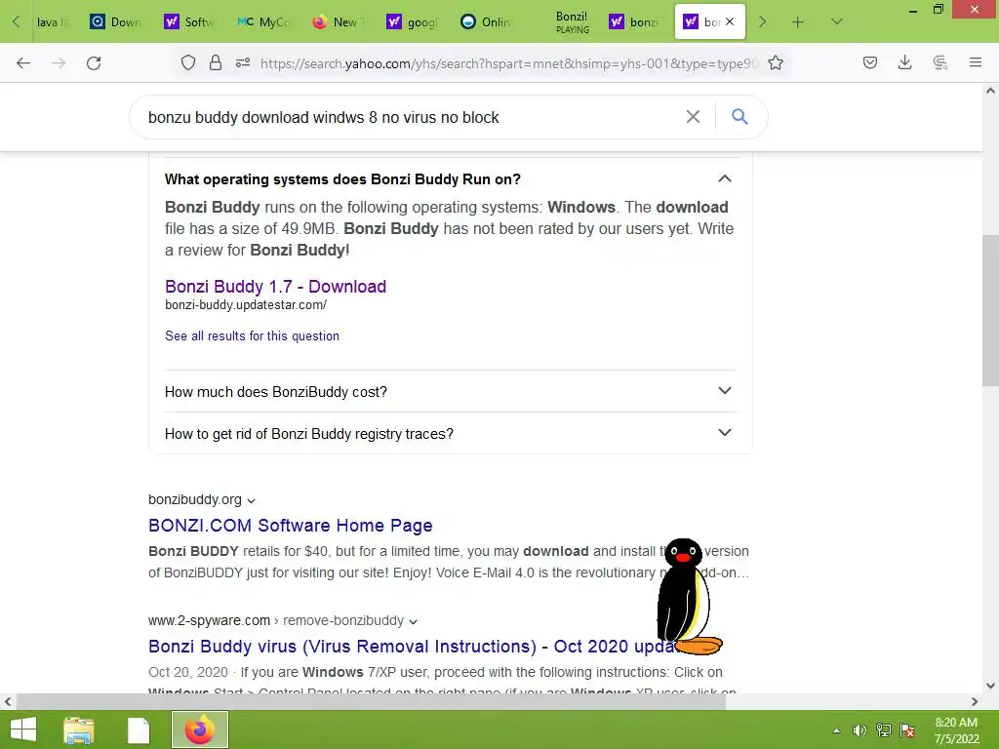Image resolution: width=999 pixels, height=749 pixels.
Task: Click vertical scrollbar thumb
Action: (x=990, y=310)
